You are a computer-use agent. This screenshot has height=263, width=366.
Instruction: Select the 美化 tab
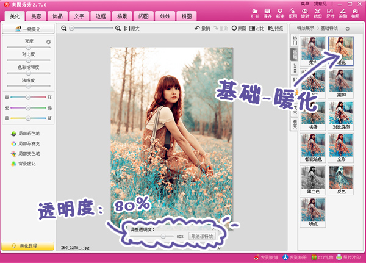[x=15, y=16]
